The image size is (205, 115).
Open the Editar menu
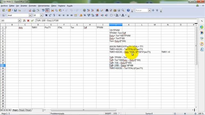click(12, 6)
